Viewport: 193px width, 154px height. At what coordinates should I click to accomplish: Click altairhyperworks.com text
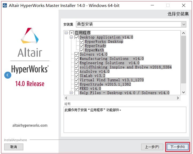30,125
